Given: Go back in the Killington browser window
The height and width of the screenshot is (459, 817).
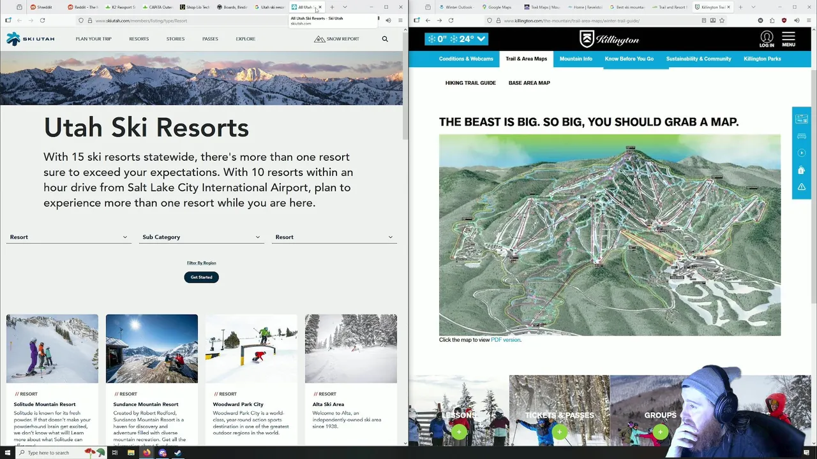Looking at the screenshot, I should click(x=428, y=20).
